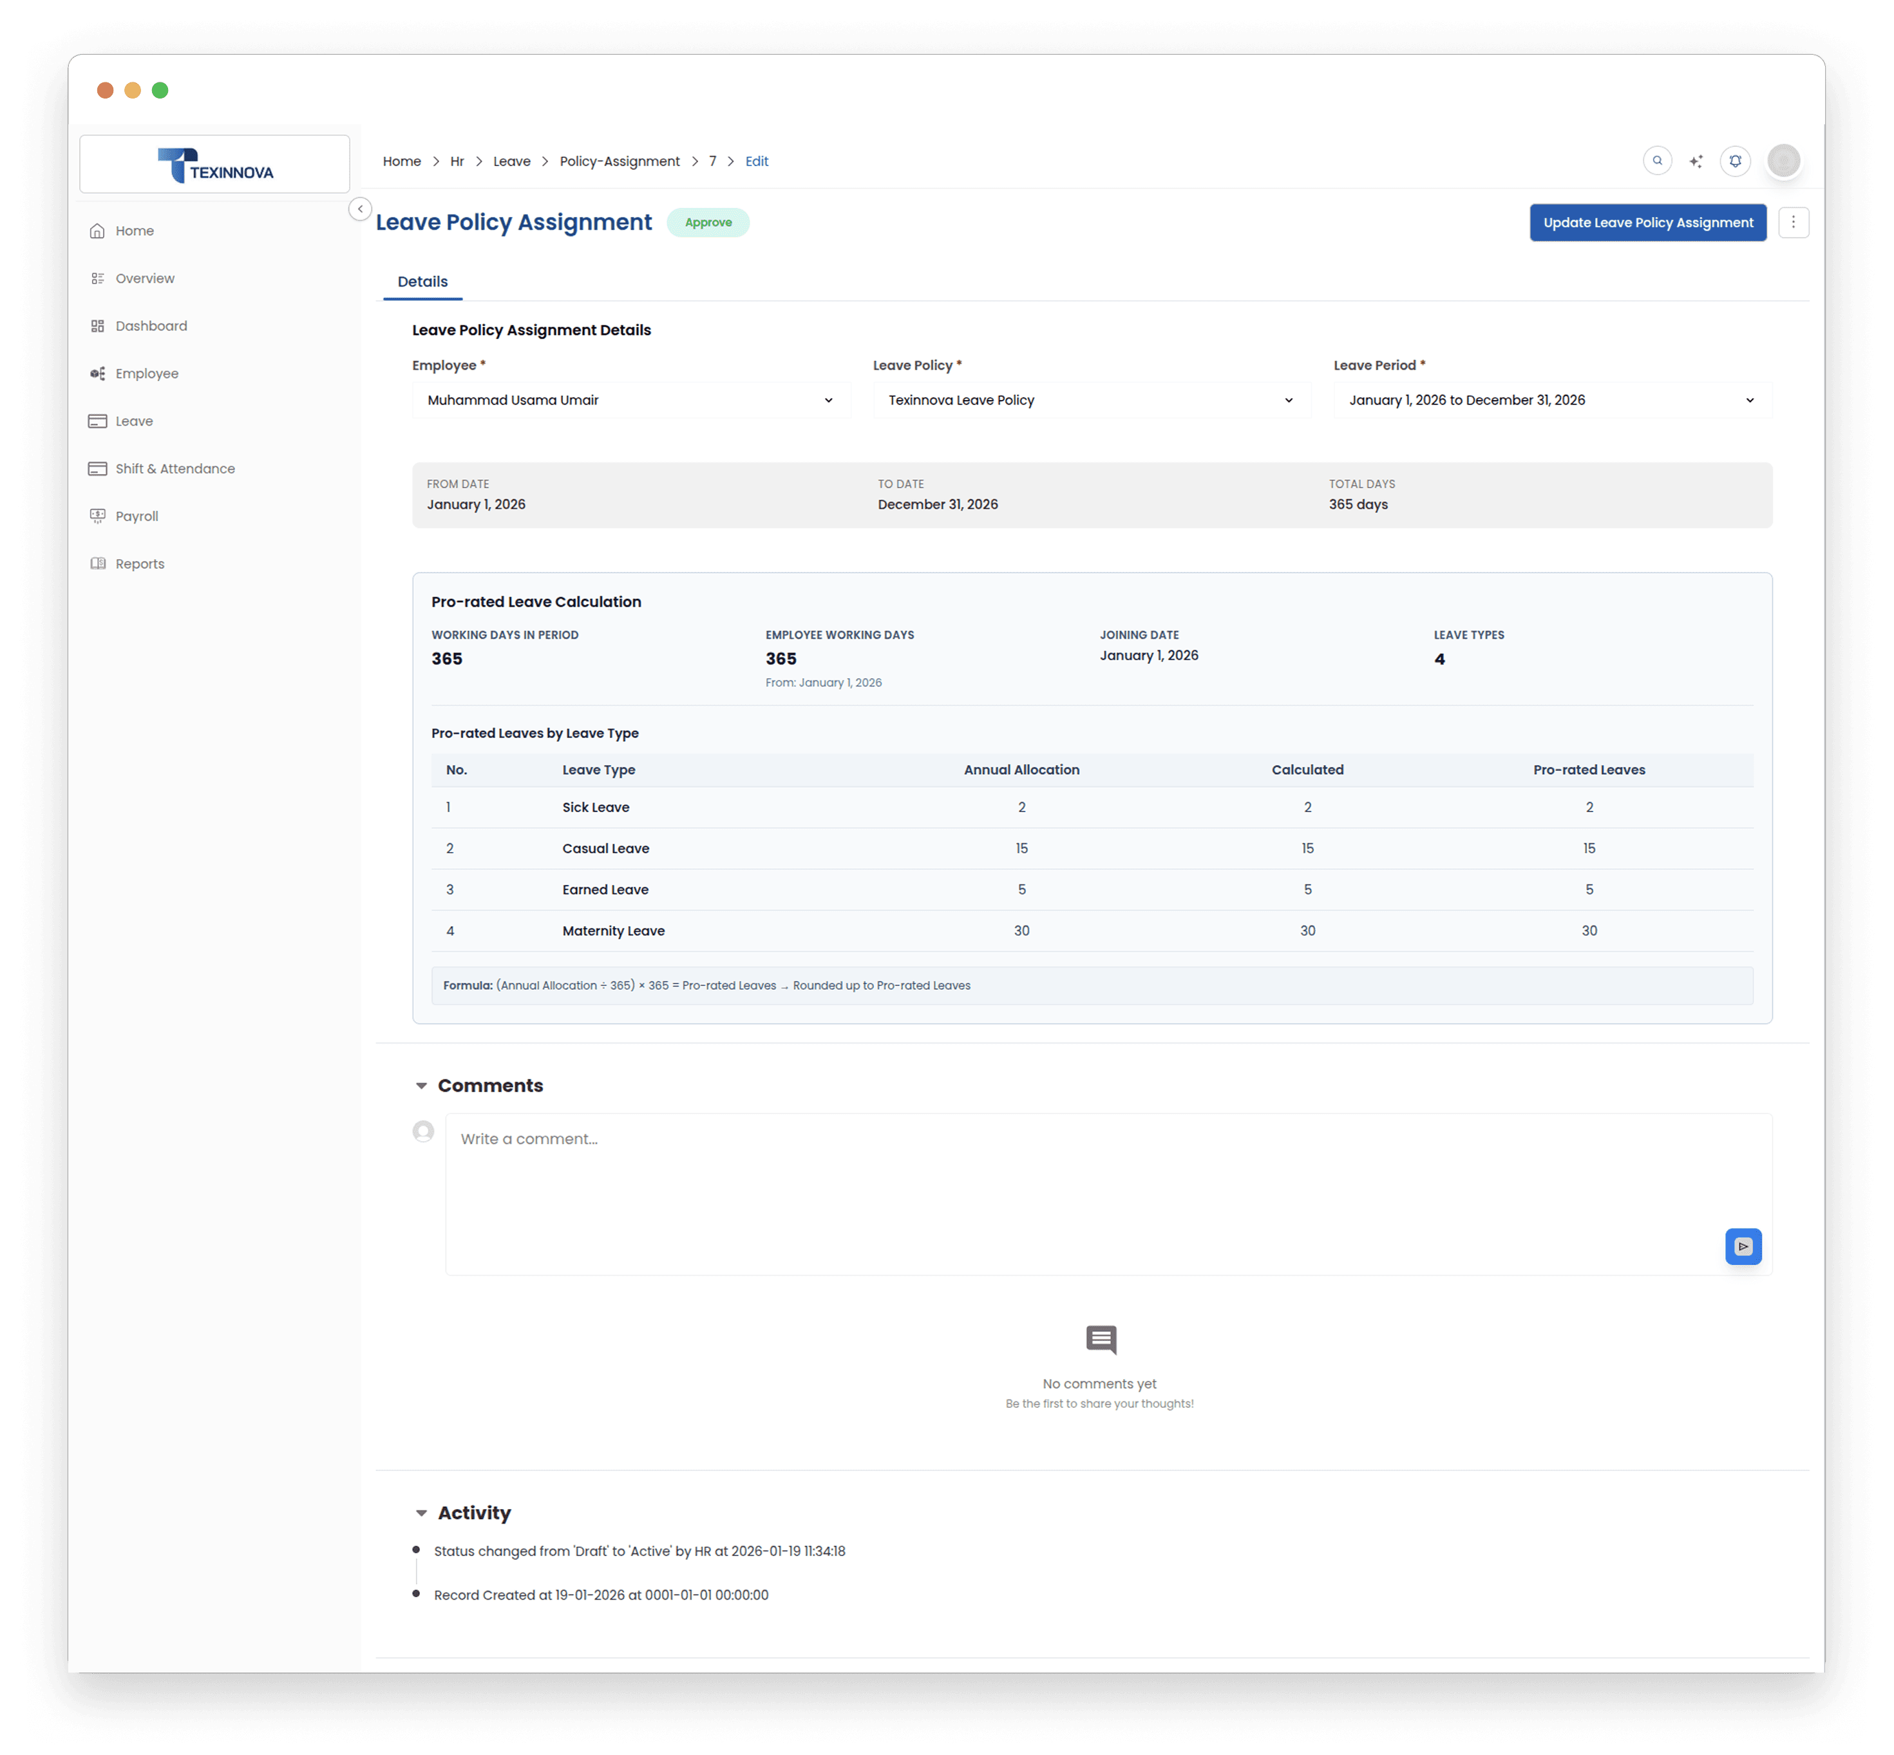Open the three-dot more options menu
This screenshot has height=1755, width=1894.
(1792, 222)
